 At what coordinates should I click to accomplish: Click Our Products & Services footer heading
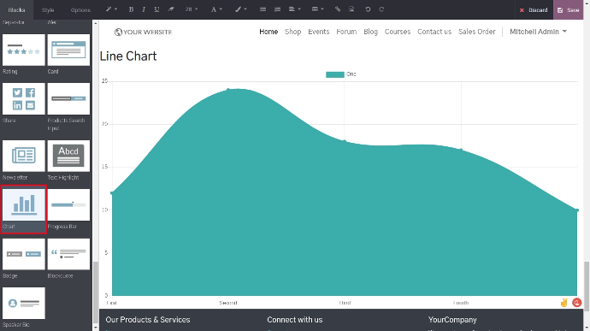[147, 320]
